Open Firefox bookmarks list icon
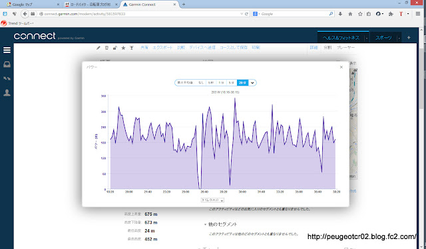Viewport: 426px width, 249px height. click(x=369, y=14)
